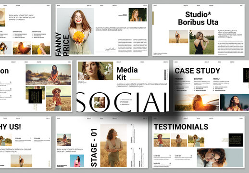This screenshot has height=173, width=249.
Task: Click the partial 'HY US!' heading
Action: coord(11,127)
